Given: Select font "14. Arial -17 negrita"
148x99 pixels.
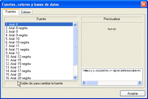Looking at the screenshot, I should (x=39, y=71).
